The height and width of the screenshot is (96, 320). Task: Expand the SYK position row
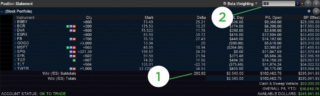pos(15,56)
